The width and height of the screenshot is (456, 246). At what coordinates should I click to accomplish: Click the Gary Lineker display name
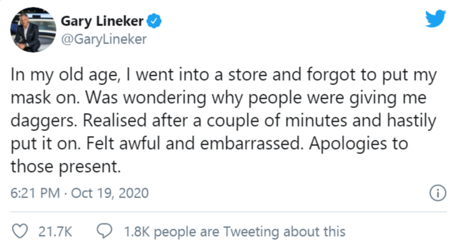click(102, 21)
